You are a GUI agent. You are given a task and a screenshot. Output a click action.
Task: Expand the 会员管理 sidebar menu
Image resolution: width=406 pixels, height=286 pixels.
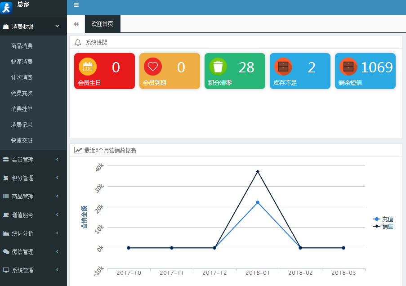coord(33,160)
